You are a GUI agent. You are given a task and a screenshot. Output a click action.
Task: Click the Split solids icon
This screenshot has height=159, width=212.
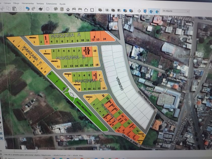click(131, 11)
